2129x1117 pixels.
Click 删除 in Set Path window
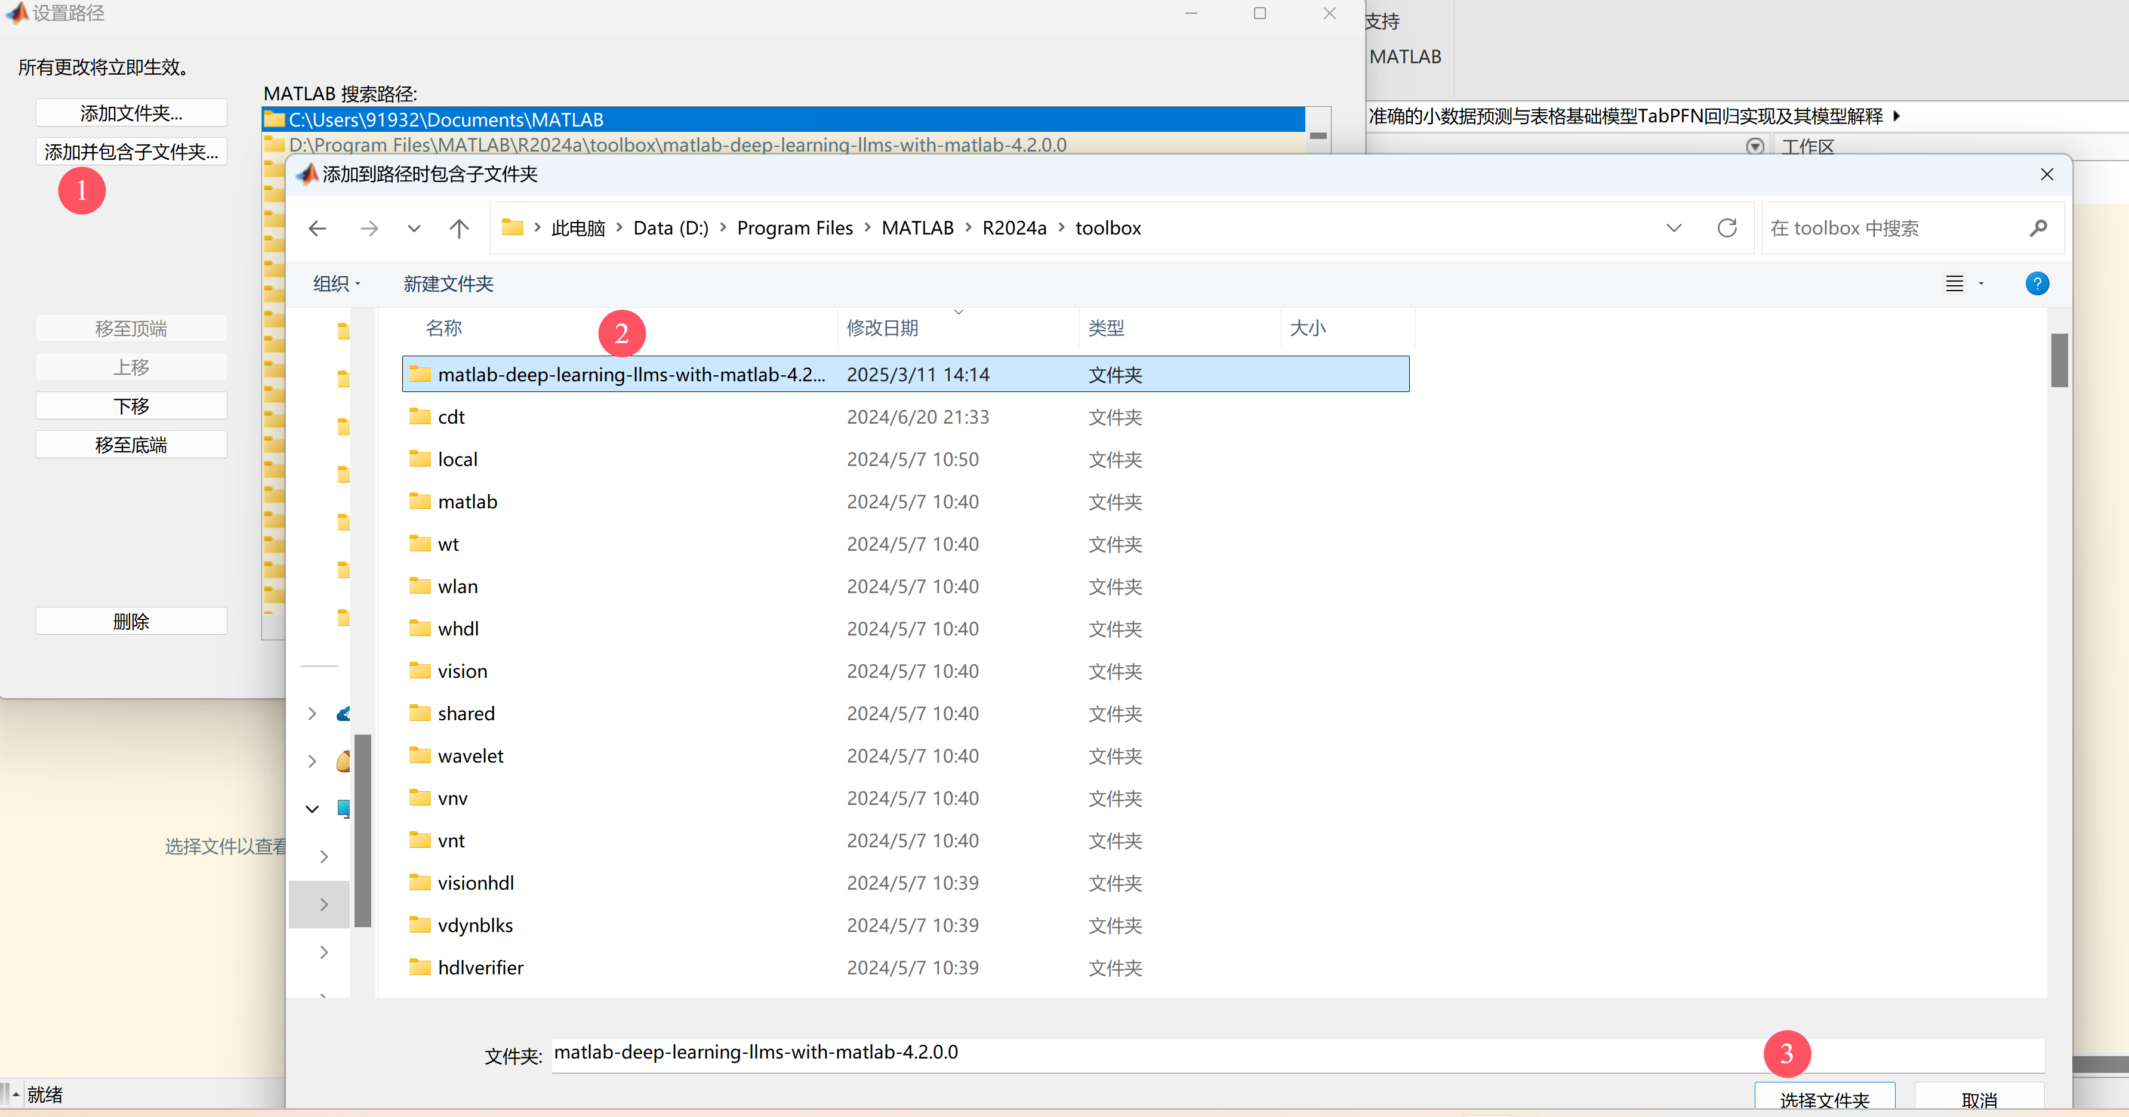[x=131, y=621]
